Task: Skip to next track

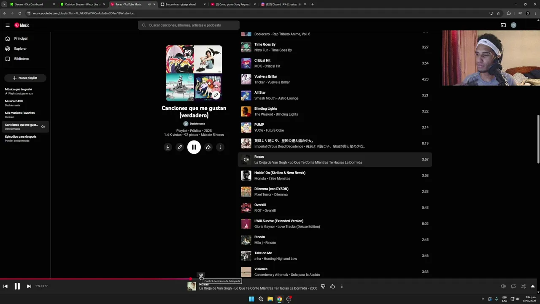Action: point(29,286)
